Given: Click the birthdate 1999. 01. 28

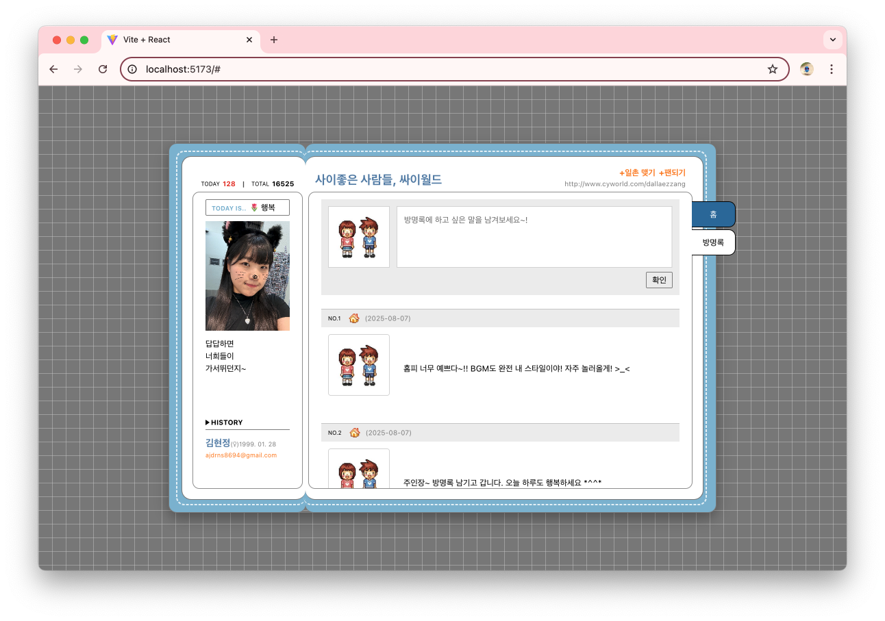Looking at the screenshot, I should pyautogui.click(x=258, y=444).
